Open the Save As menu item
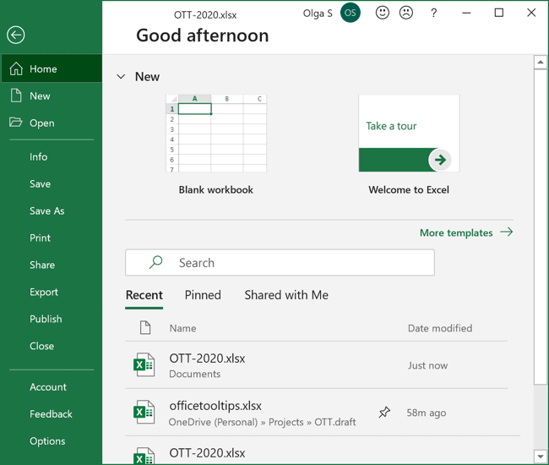This screenshot has width=549, height=465. pyautogui.click(x=46, y=211)
